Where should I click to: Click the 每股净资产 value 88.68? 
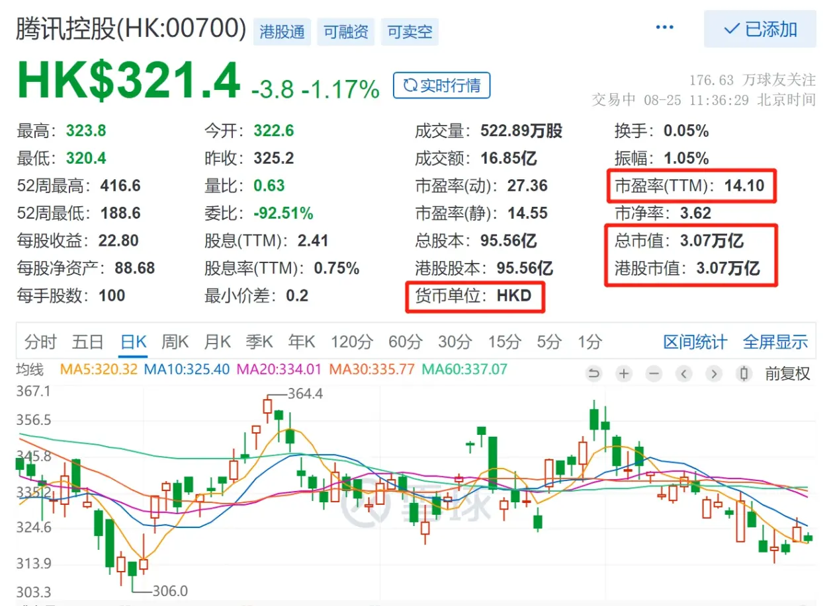click(134, 268)
